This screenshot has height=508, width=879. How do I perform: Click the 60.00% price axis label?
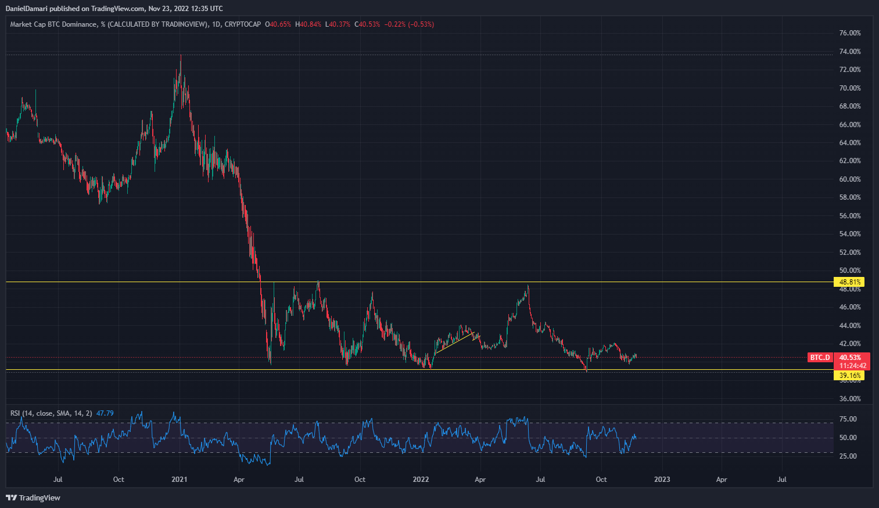[850, 179]
